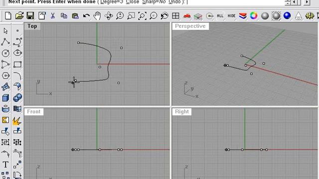This screenshot has height=179, width=319.
Task: Select the Rectangle tool
Action: pyautogui.click(x=17, y=64)
